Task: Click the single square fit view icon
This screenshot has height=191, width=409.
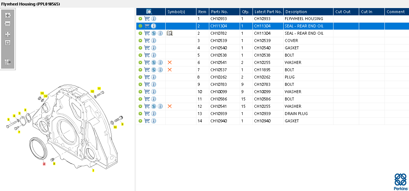Action: [x=8, y=43]
